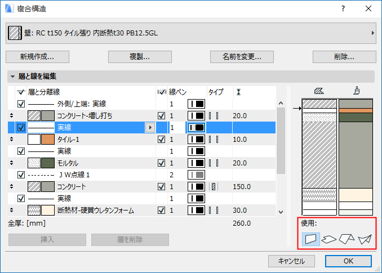Toggle end line checkbox for モルタル
Image resolution: width=382 pixels, height=273 pixels.
point(161,163)
